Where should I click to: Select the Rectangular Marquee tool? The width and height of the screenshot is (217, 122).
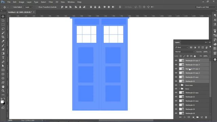[3, 25]
